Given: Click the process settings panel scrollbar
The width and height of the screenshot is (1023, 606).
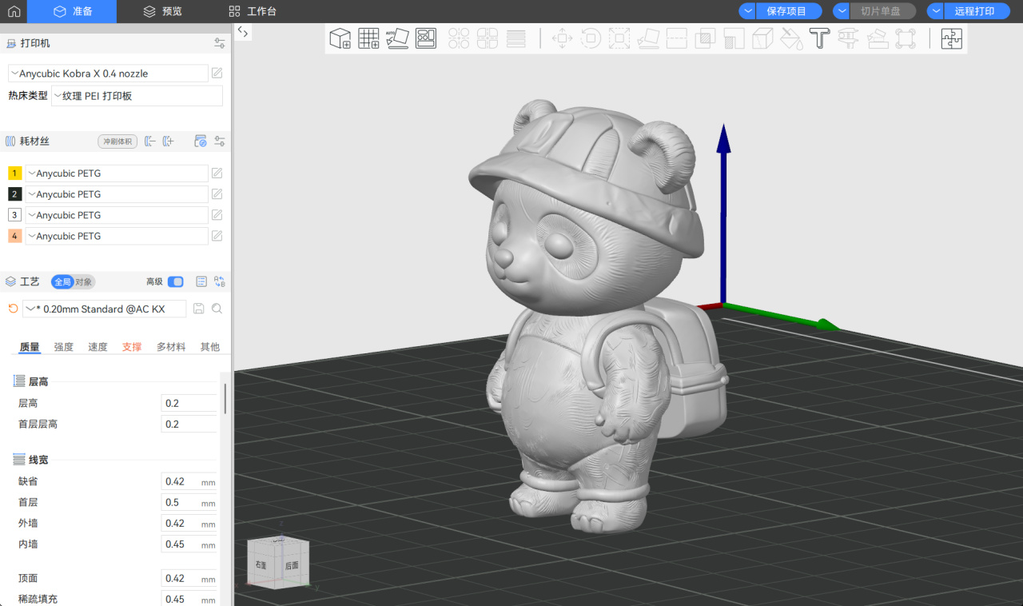Looking at the screenshot, I should (225, 398).
